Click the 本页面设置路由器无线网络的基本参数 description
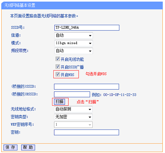This screenshot has height=153, width=165. [x=44, y=16]
